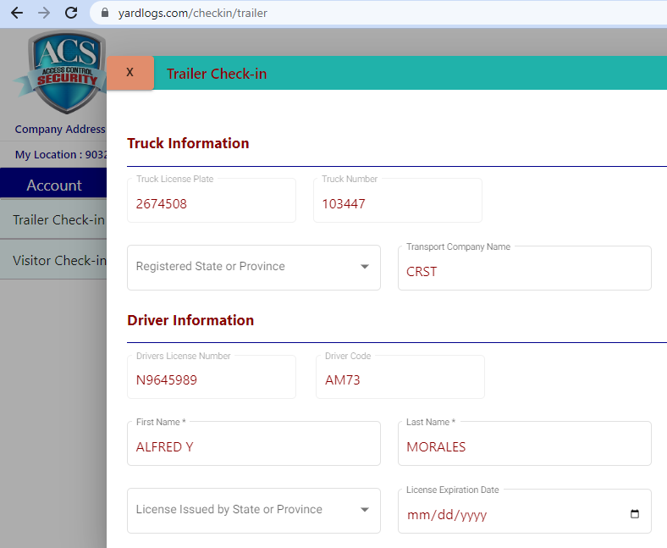
Task: Click the yardlogs.com address bar URL
Action: click(x=193, y=14)
